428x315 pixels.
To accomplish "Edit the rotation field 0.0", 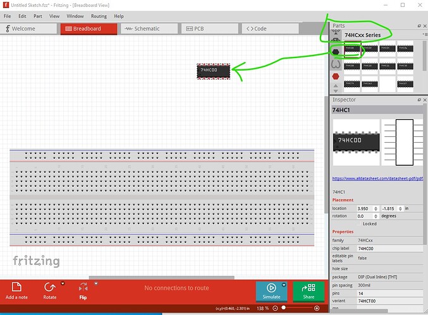I will point(365,216).
